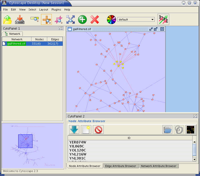
Task: Click the green plus toolbar icon
Action: 82,20
